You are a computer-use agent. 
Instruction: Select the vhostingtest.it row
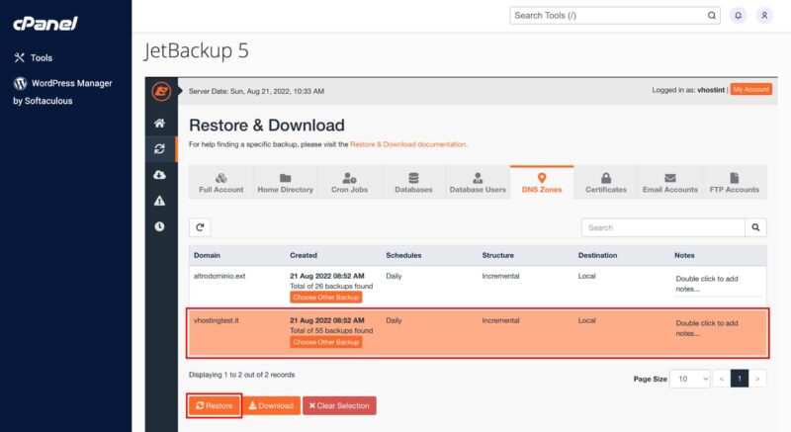(x=478, y=333)
